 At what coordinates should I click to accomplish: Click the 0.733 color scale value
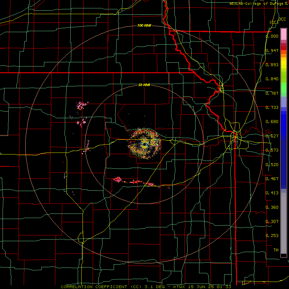[x=272, y=108]
